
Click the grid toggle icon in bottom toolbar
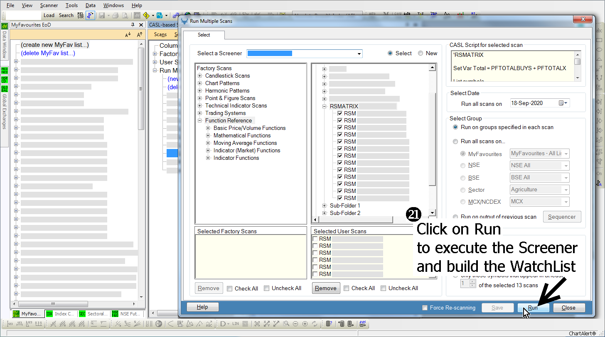click(245, 324)
